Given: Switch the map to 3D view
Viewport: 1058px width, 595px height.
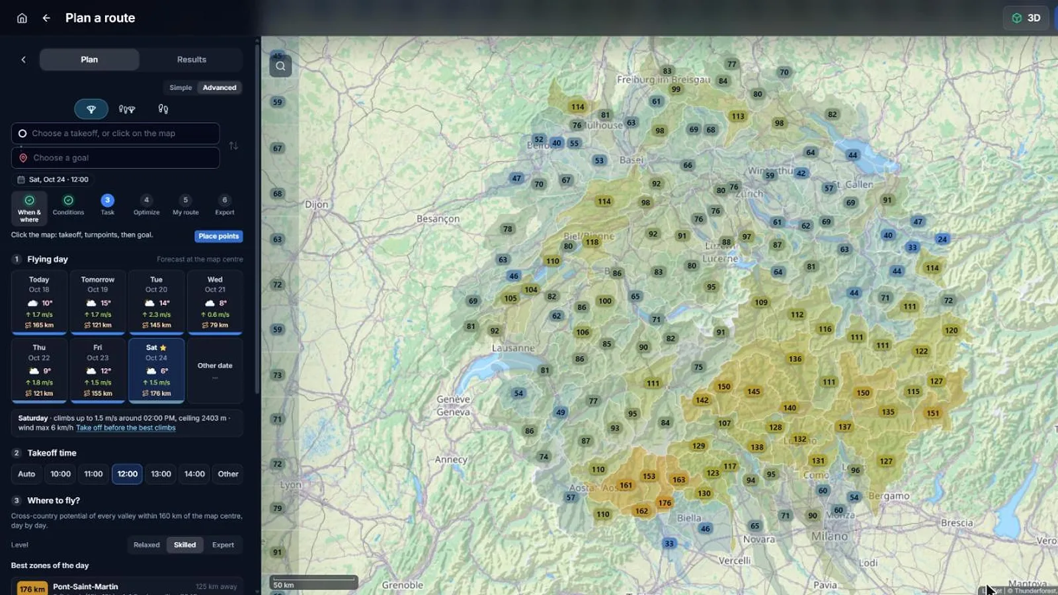Looking at the screenshot, I should pos(1027,18).
